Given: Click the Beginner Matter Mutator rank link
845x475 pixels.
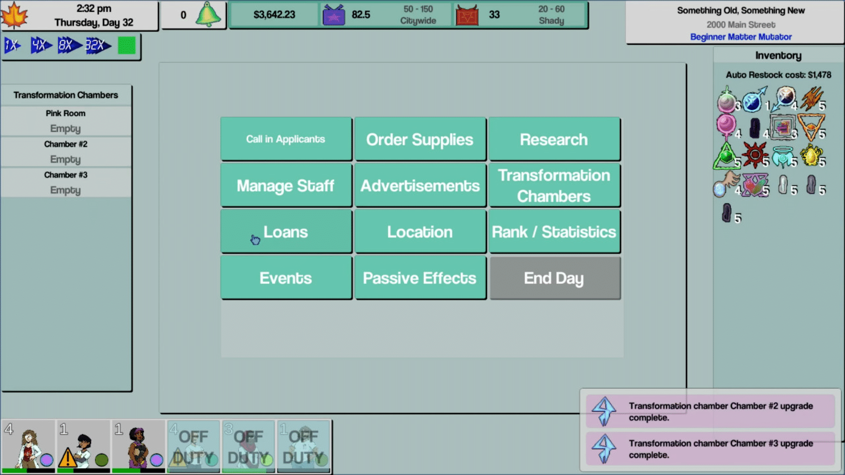Looking at the screenshot, I should pyautogui.click(x=741, y=37).
